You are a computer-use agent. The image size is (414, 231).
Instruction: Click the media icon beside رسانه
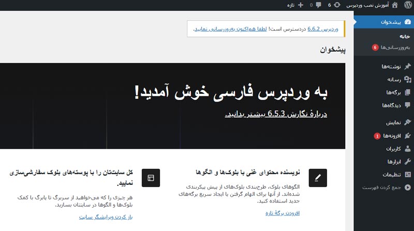[x=408, y=79]
